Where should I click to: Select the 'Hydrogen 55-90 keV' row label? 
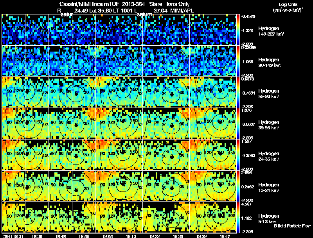pyautogui.click(x=269, y=94)
